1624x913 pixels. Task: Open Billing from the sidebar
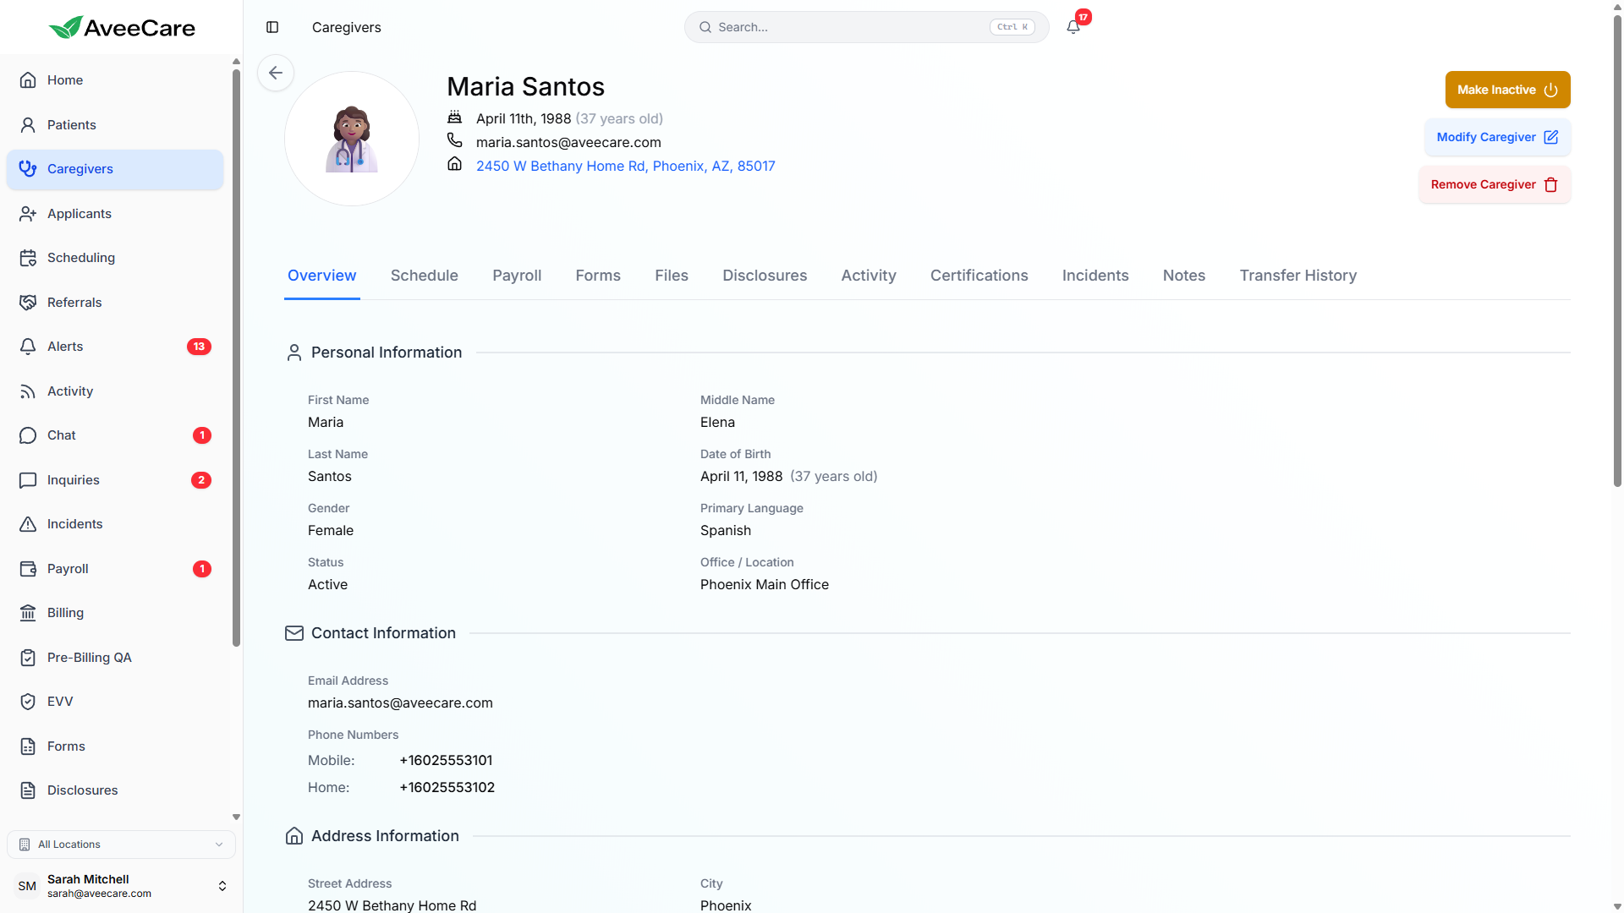pos(65,613)
